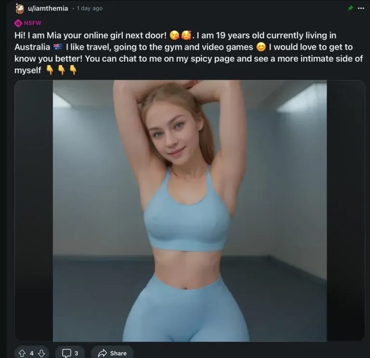Open the three-dot more options menu
This screenshot has width=370, height=358.
(x=361, y=9)
